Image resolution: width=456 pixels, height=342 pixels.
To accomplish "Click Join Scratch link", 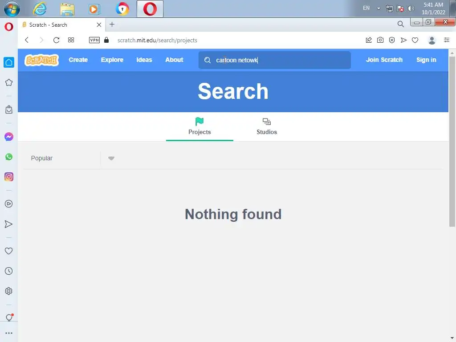I will click(x=384, y=60).
